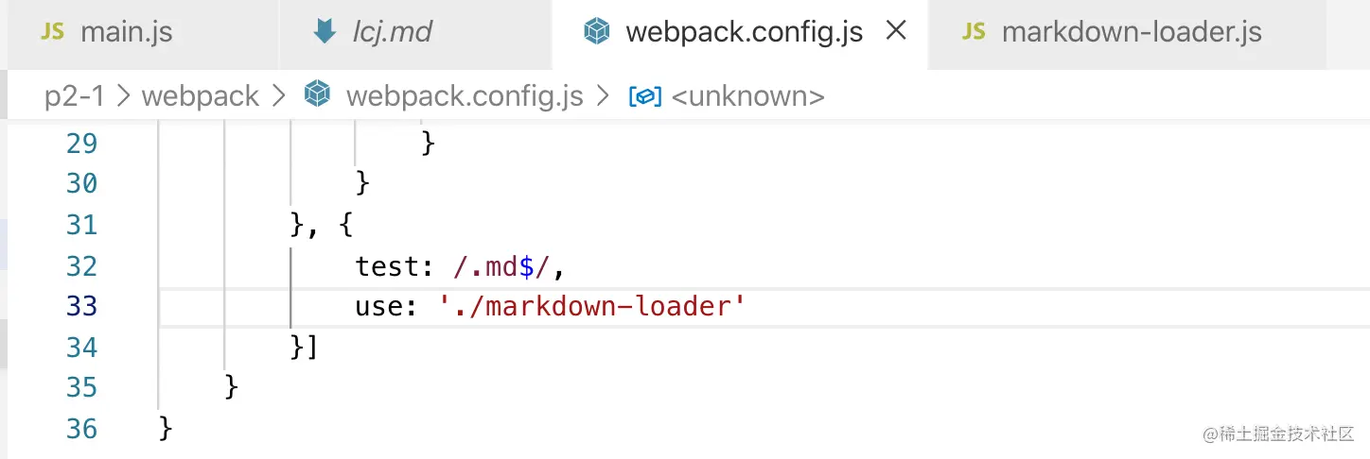
Task: Open the webpack folder breadcrumb
Action: [200, 95]
